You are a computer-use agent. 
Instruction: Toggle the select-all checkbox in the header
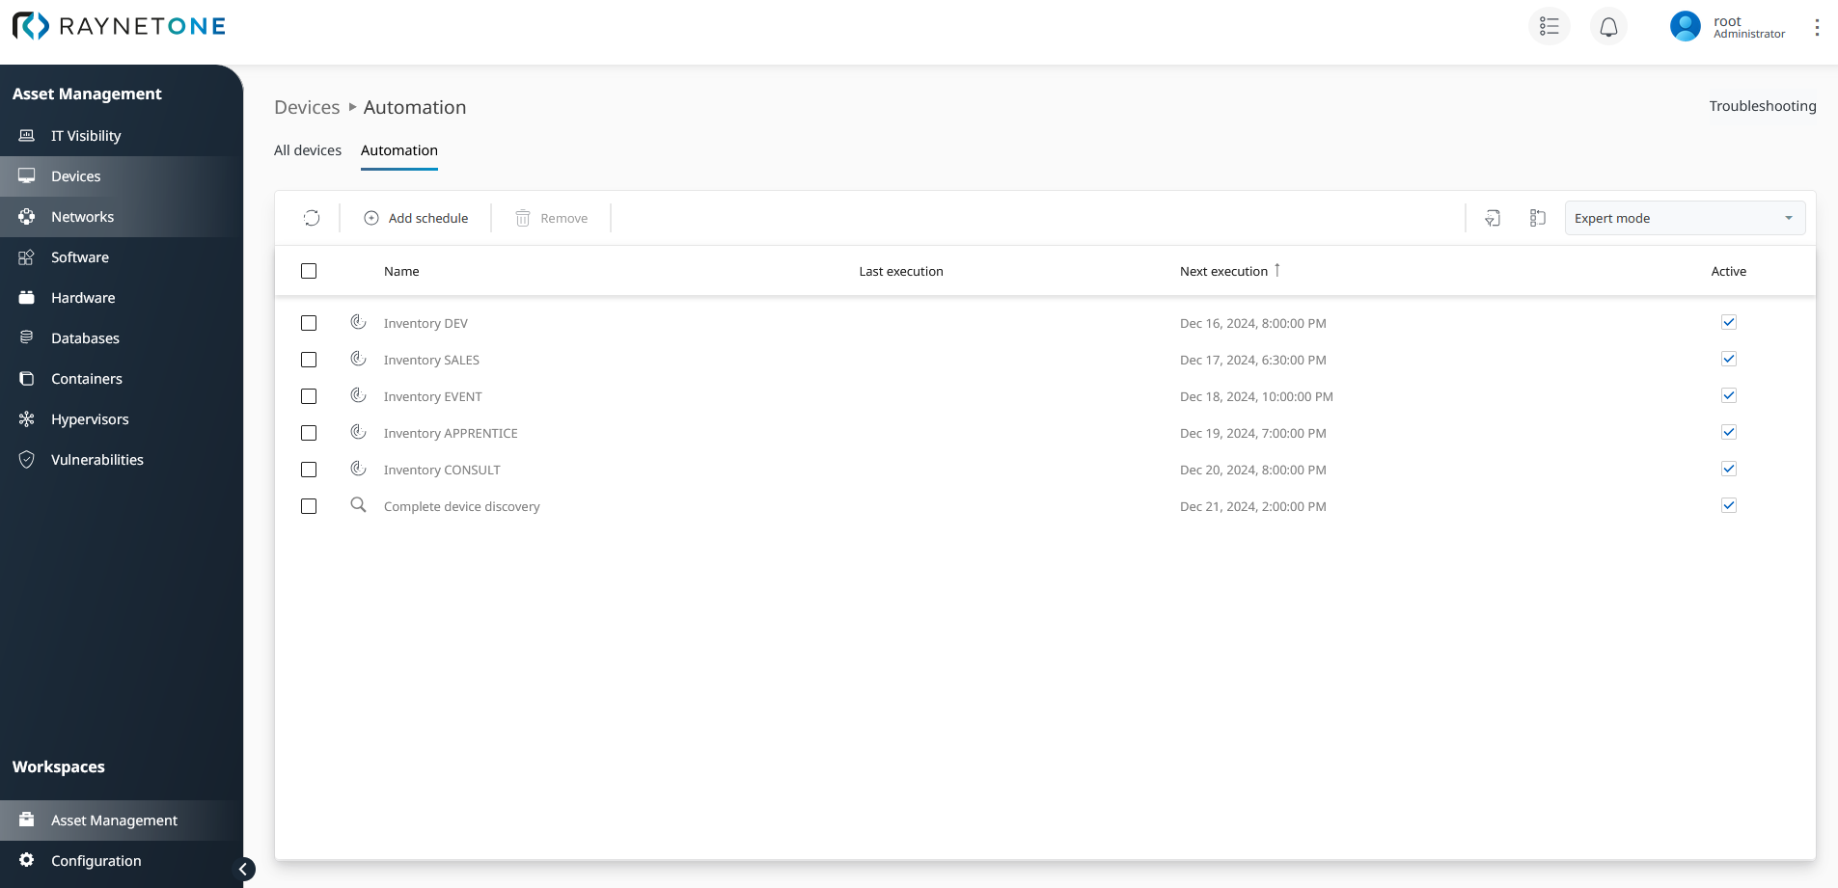pos(309,271)
